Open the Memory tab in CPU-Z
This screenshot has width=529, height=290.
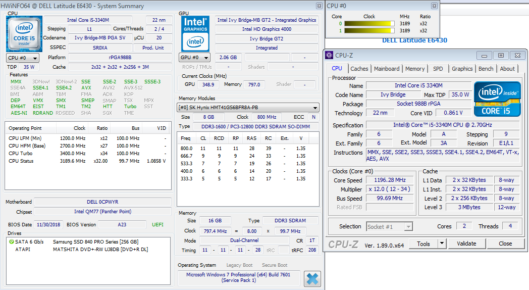[415, 69]
